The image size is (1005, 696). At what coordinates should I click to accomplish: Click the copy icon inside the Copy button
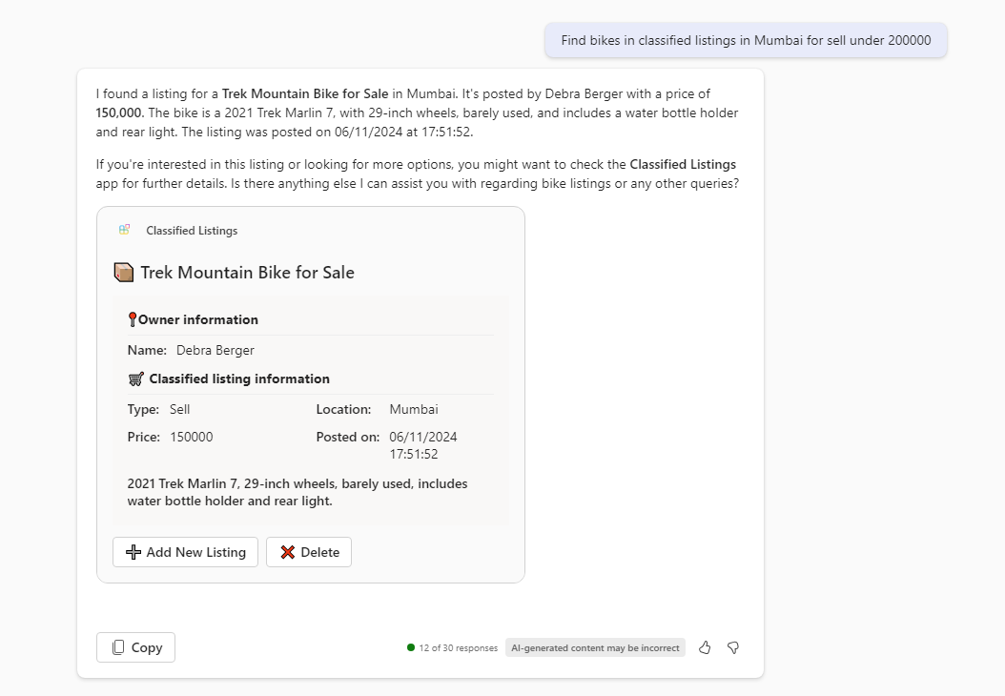118,646
